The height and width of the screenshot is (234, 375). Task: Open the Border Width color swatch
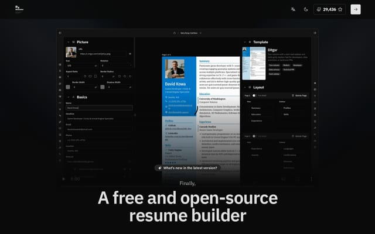pos(68,87)
